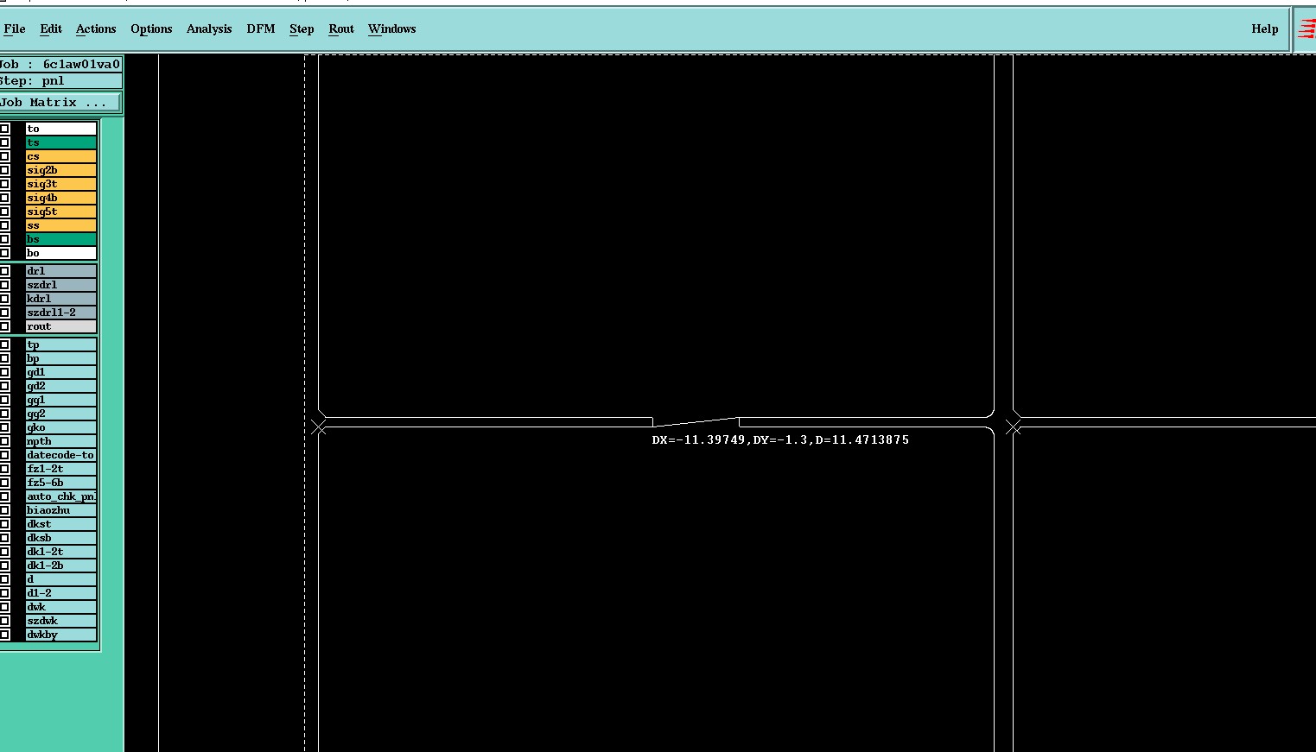Select the 'sig4b' signal layer row

60,198
